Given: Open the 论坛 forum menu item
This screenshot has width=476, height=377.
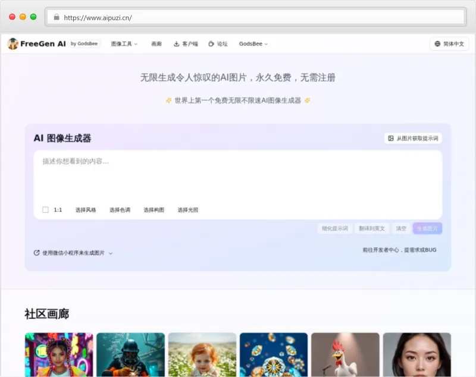Looking at the screenshot, I should 222,44.
